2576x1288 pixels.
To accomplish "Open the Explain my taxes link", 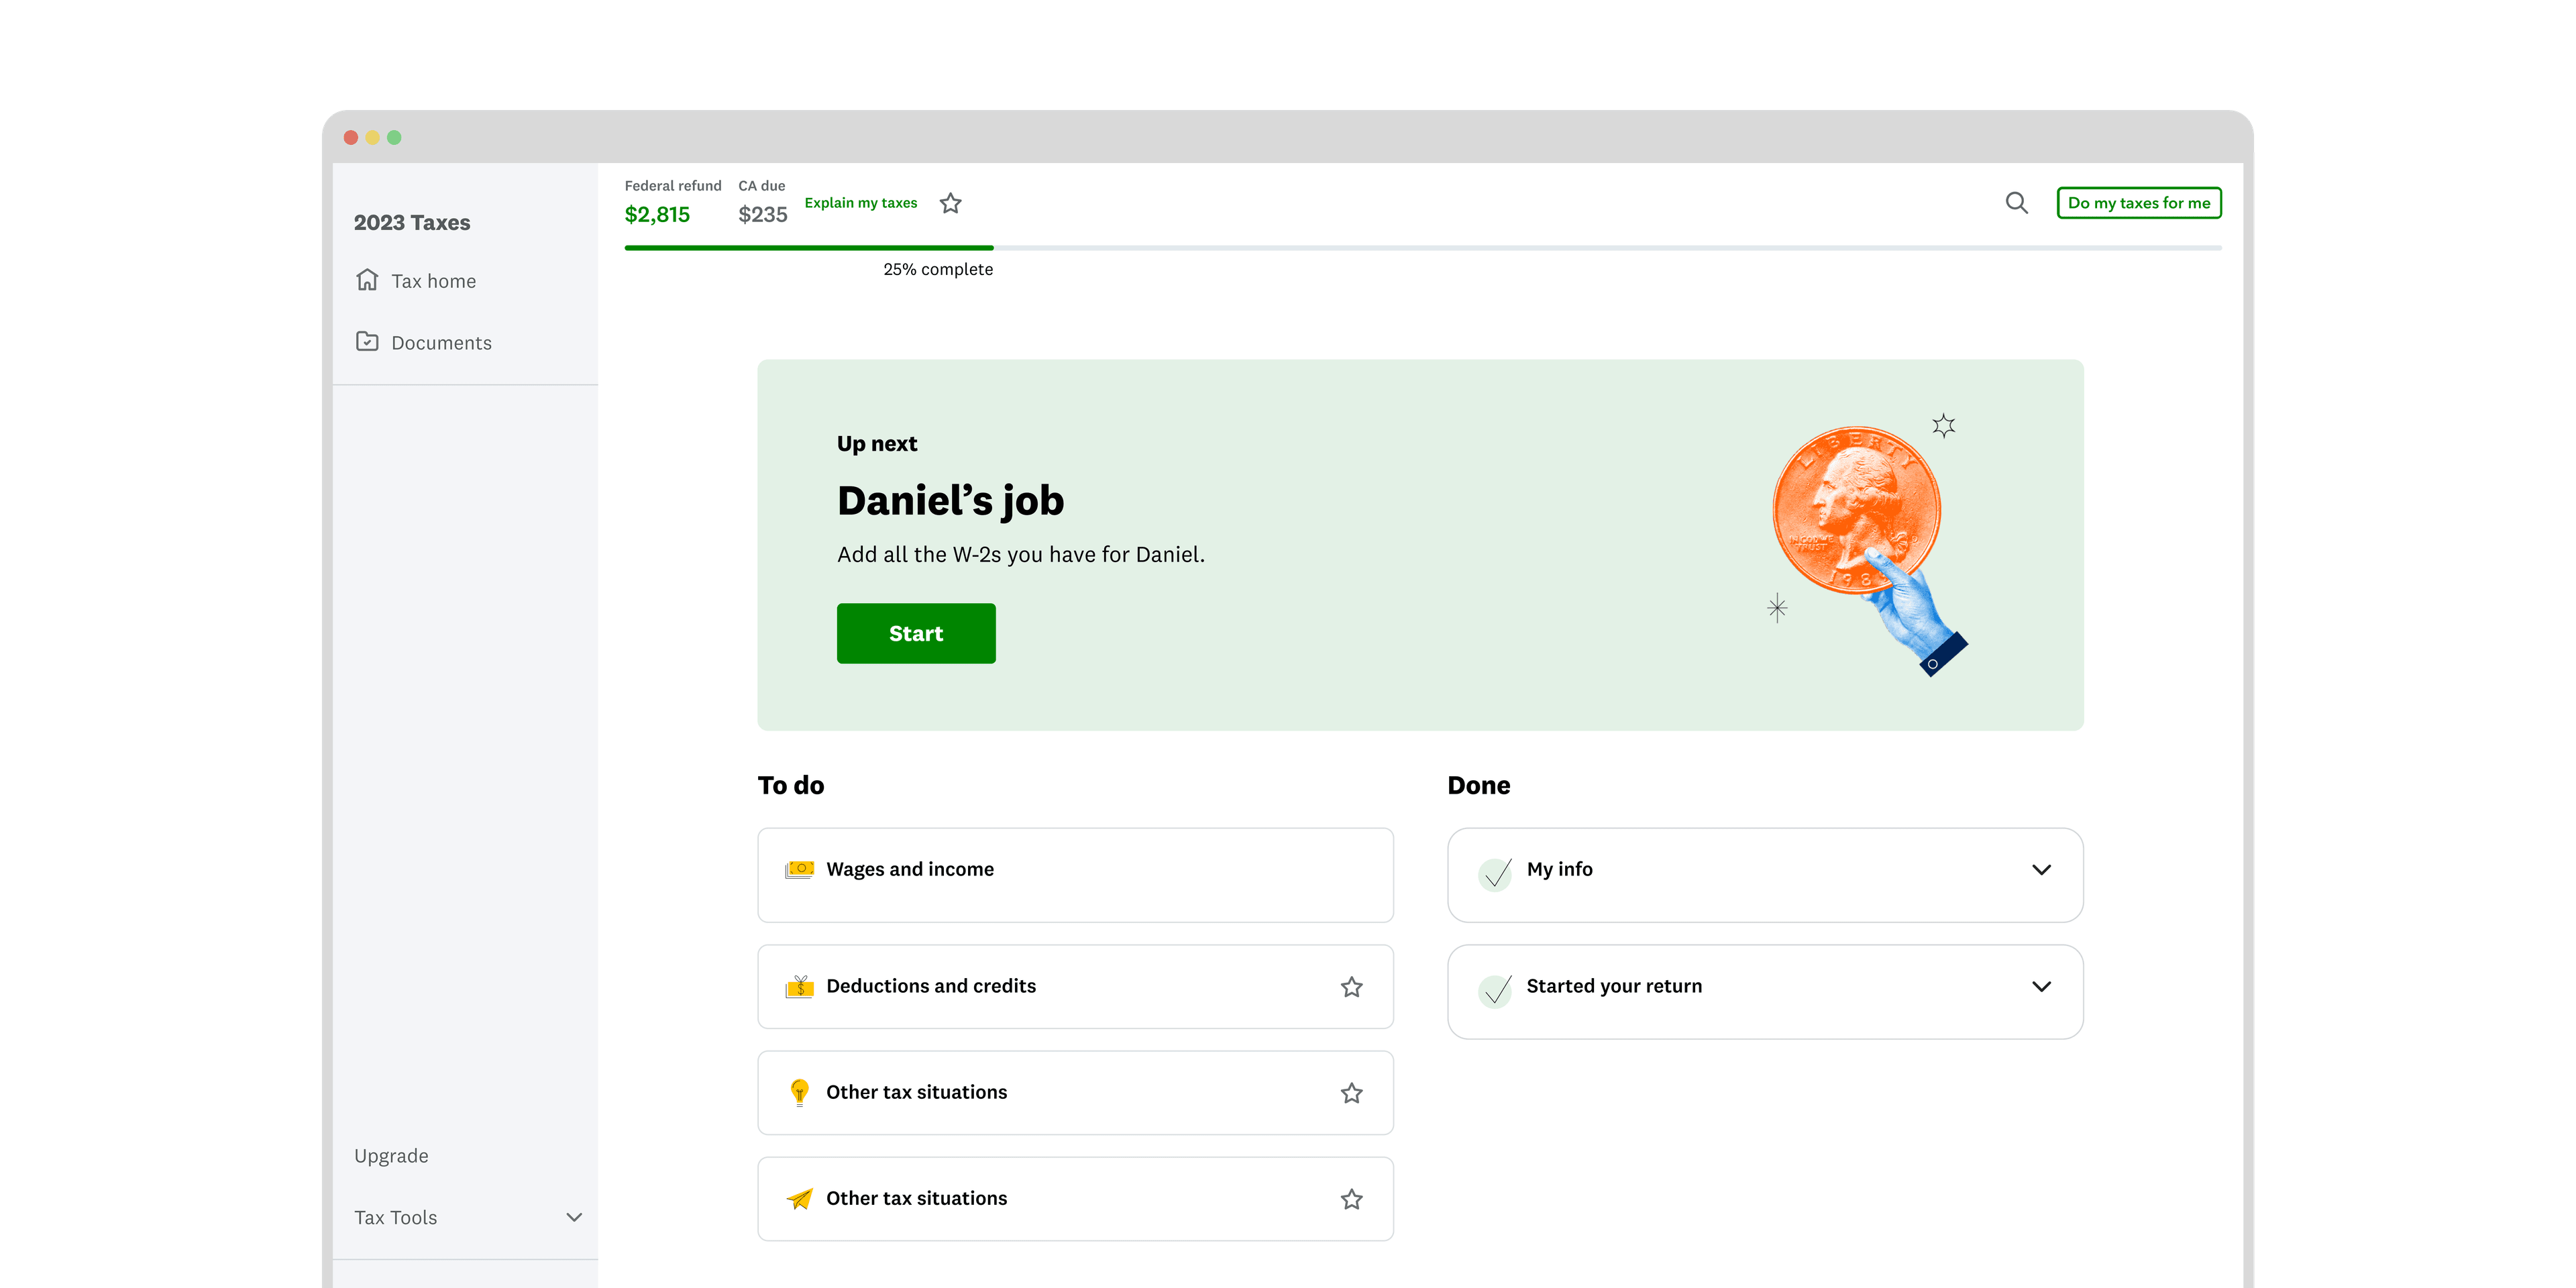I will [861, 203].
